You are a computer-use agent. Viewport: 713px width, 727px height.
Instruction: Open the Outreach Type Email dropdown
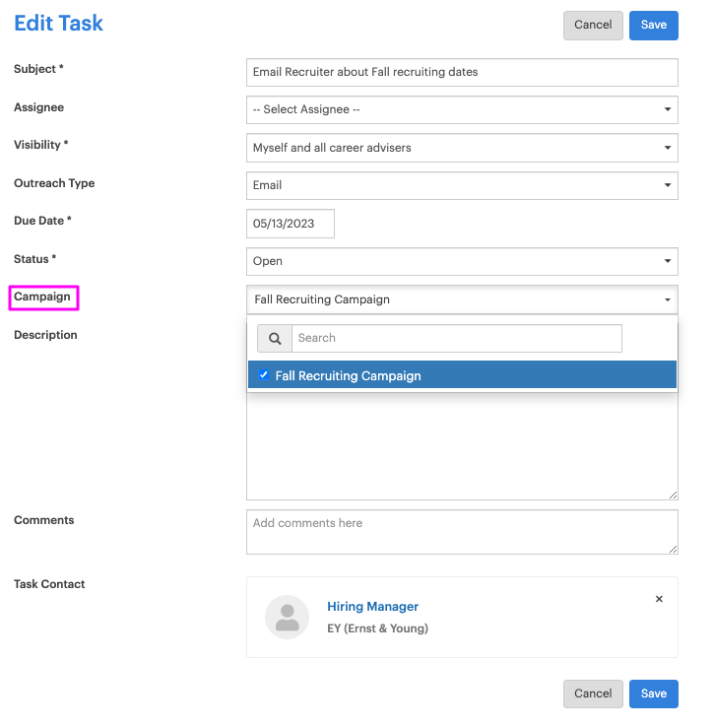[x=462, y=185]
